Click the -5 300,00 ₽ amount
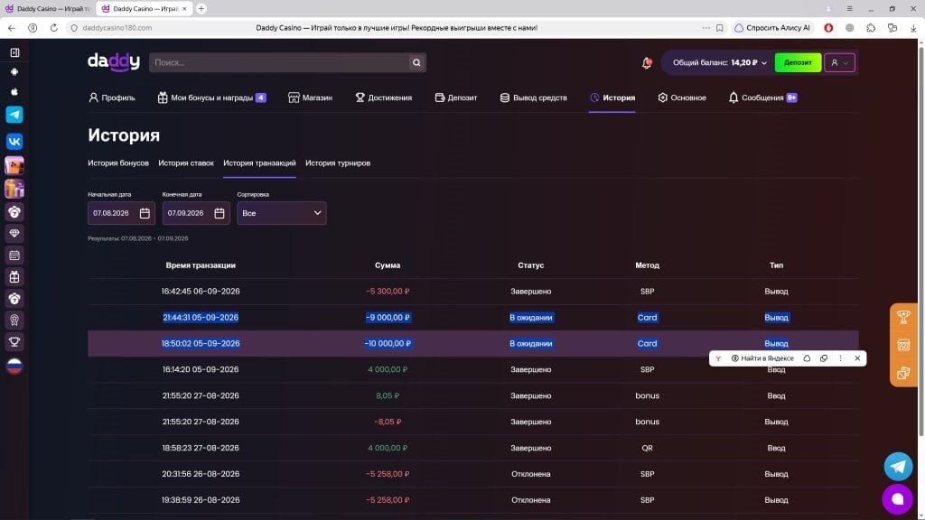The width and height of the screenshot is (925, 520). (388, 292)
